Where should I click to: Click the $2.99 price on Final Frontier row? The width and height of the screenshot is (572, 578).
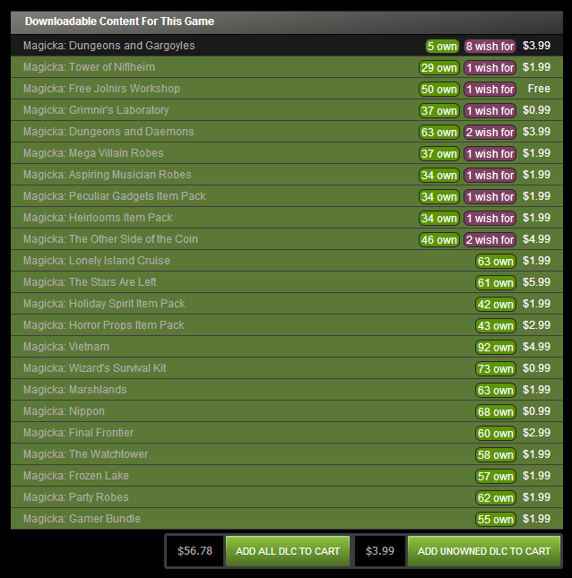(536, 433)
